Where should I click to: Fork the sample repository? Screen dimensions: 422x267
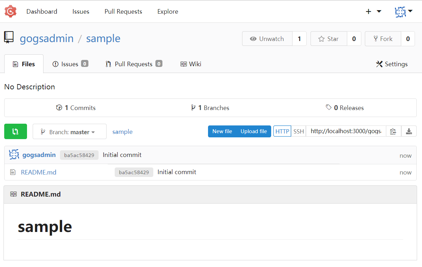point(383,39)
